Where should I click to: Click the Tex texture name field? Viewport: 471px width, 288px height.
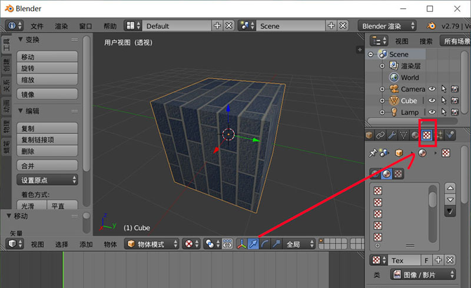(404, 260)
